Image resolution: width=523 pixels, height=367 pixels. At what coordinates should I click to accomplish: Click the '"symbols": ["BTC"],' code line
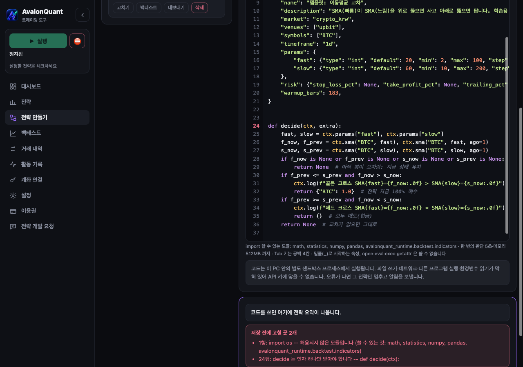point(311,35)
